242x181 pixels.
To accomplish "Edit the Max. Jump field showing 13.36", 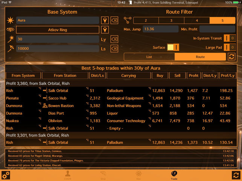I will [x=160, y=29].
